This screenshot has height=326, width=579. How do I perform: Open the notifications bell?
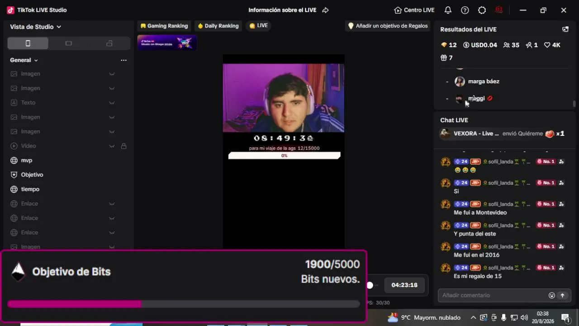click(448, 10)
